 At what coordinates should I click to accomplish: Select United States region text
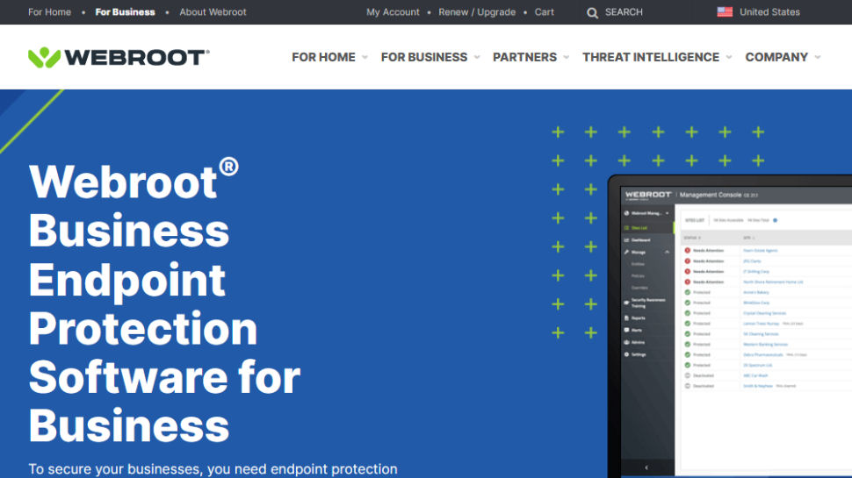(769, 12)
